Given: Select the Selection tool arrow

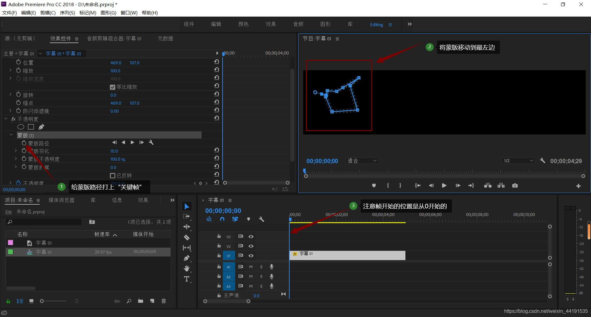Looking at the screenshot, I should coord(187,206).
